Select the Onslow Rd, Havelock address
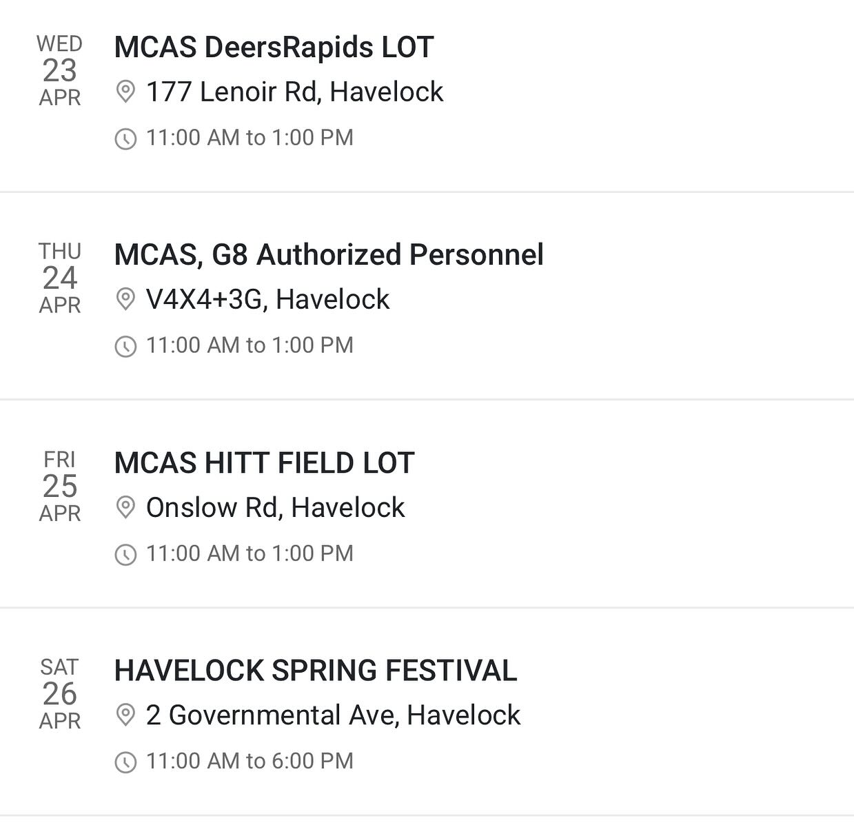 coord(275,508)
